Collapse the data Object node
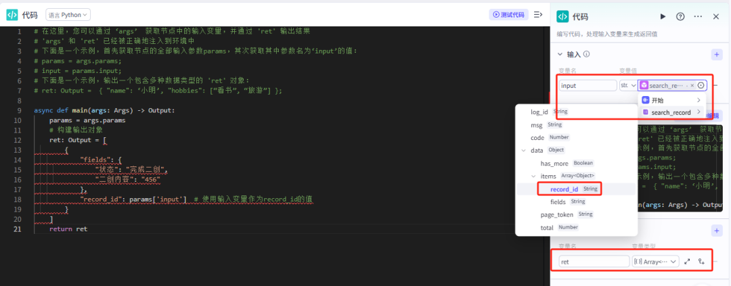This screenshot has width=731, height=286. click(524, 151)
